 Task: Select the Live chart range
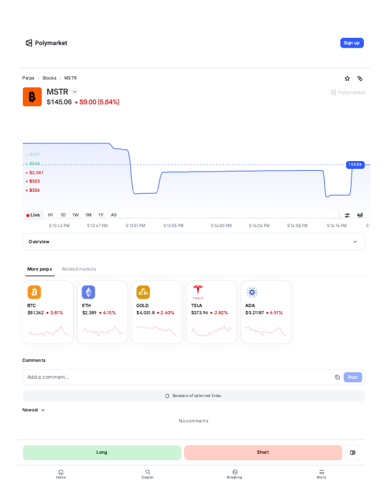coord(33,215)
